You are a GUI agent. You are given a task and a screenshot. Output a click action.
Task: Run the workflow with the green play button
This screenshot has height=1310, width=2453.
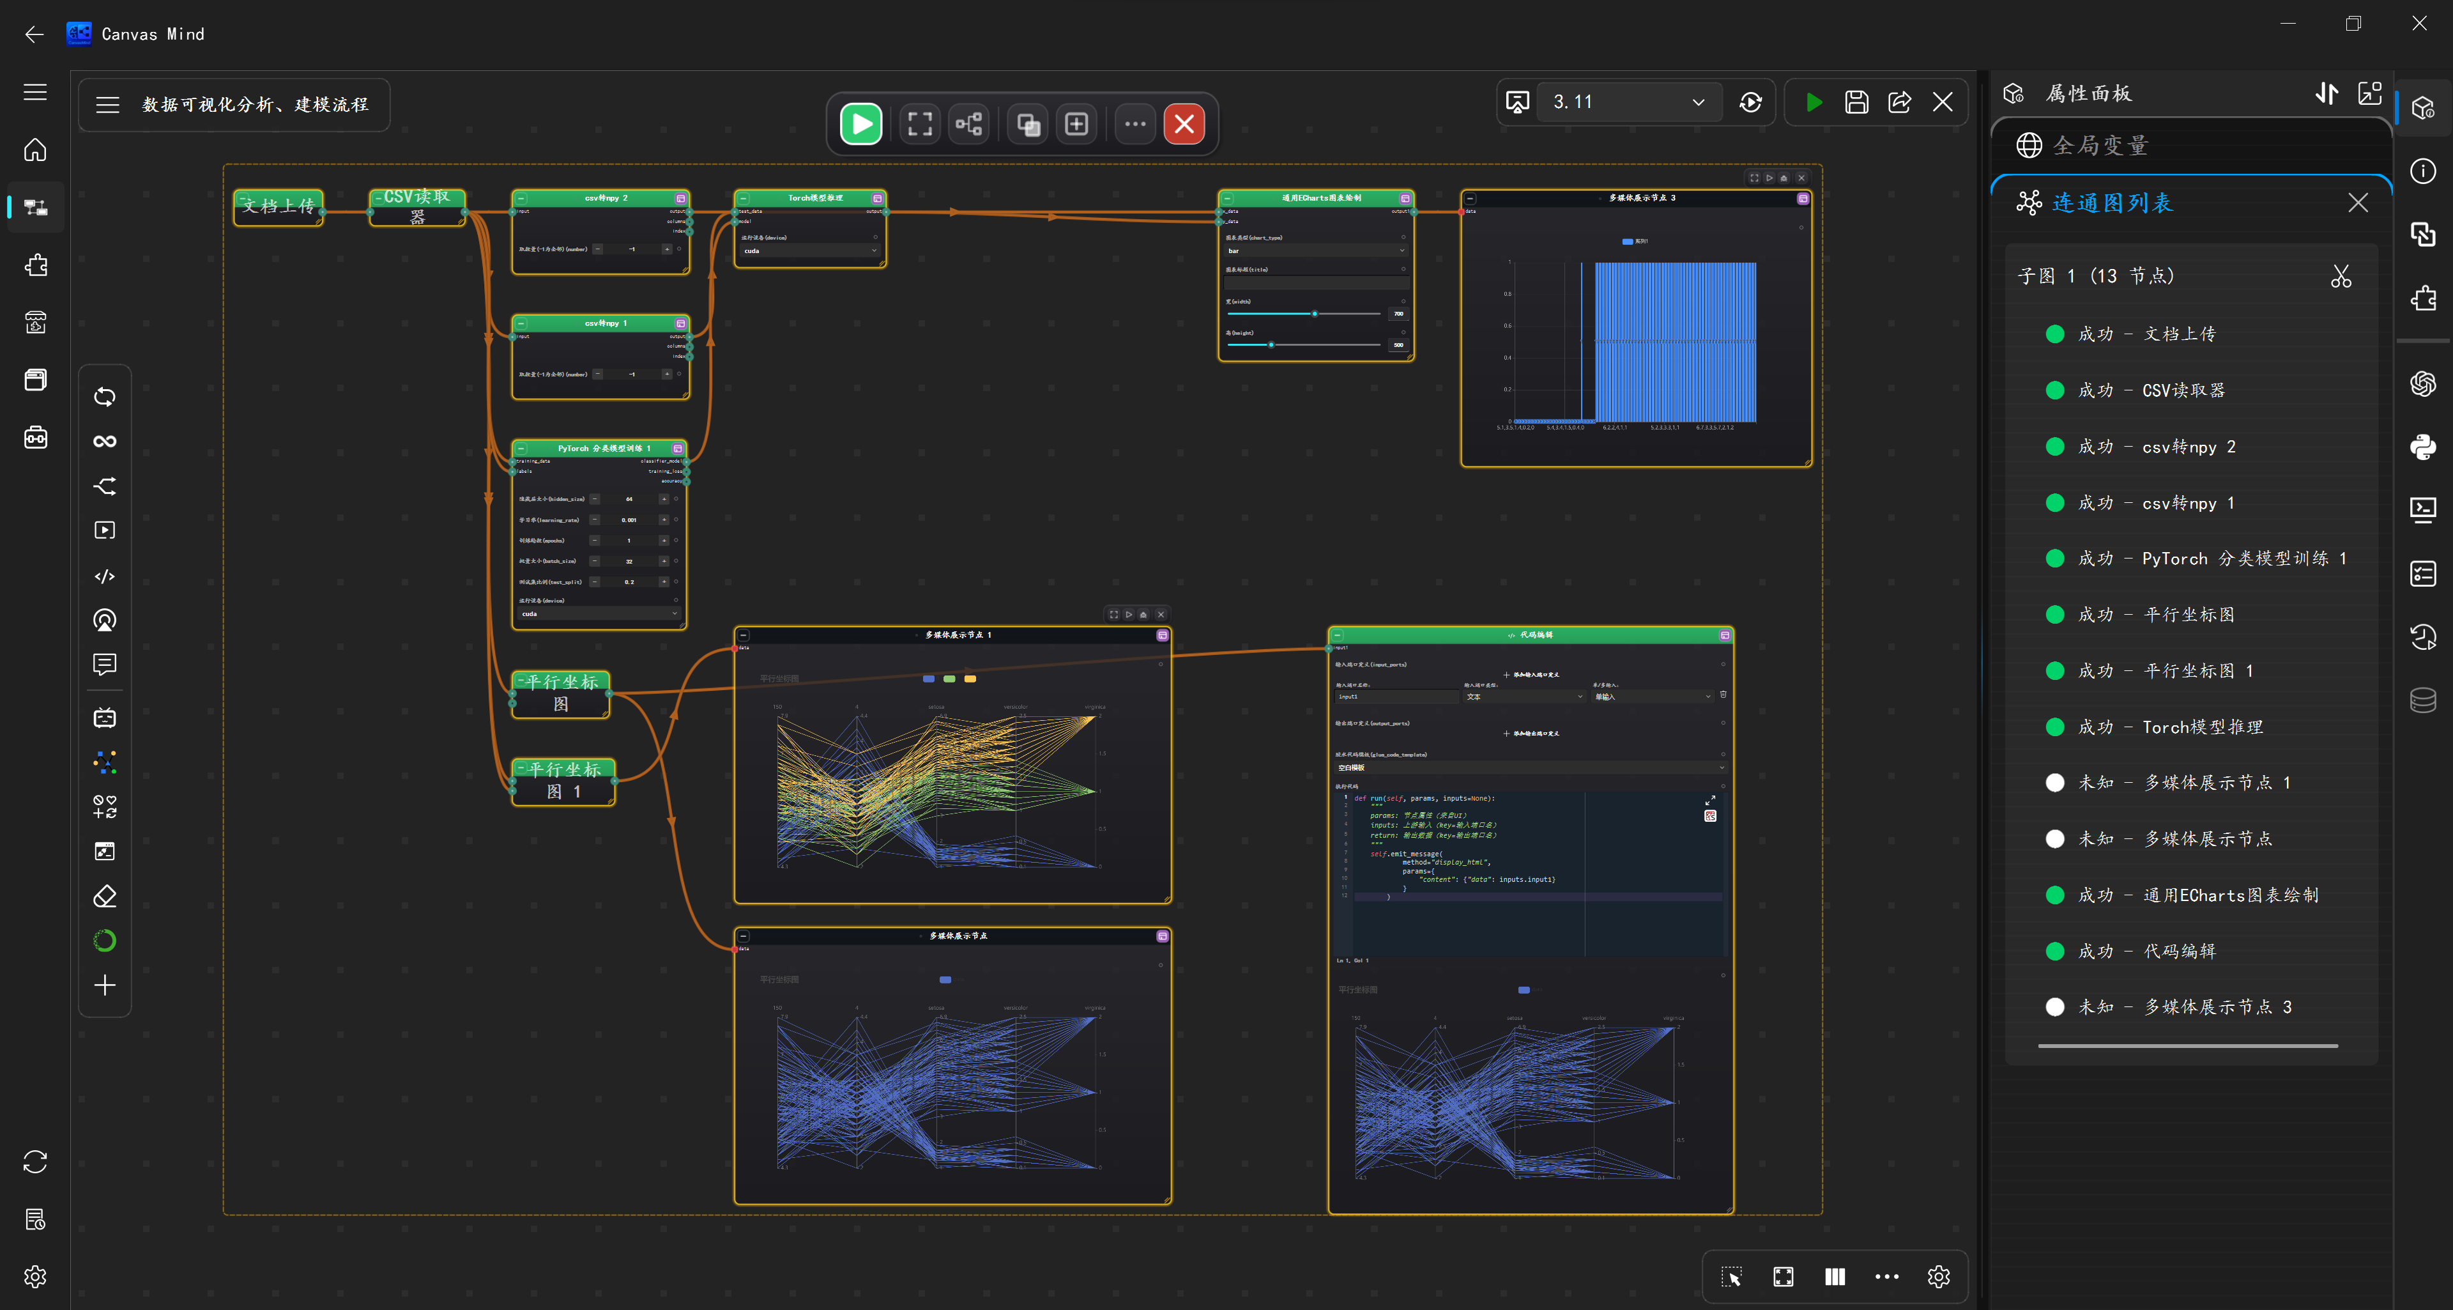point(861,124)
